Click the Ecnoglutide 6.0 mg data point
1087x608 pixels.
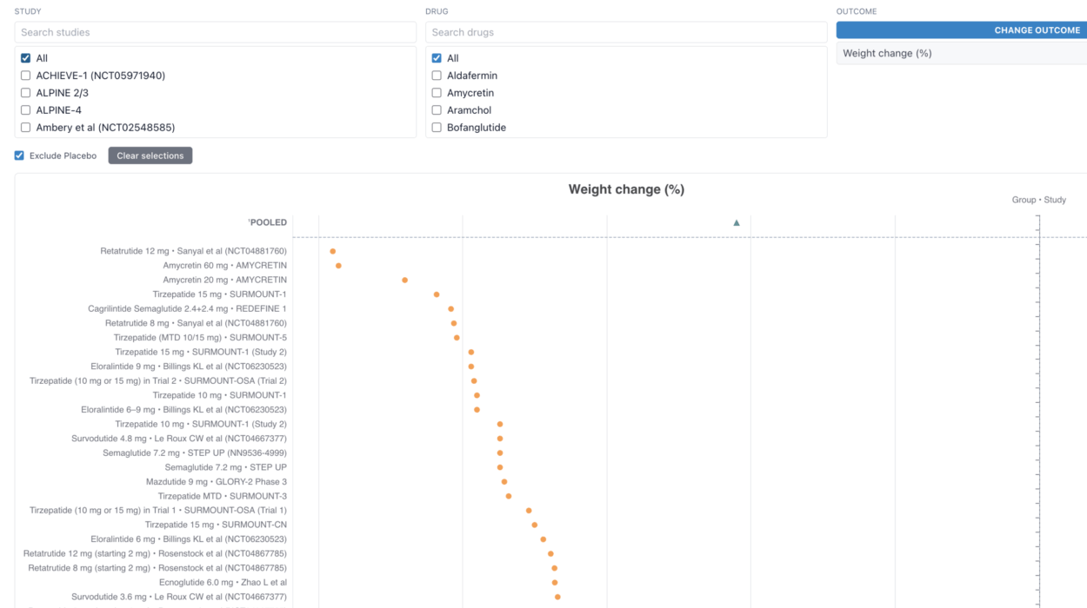tap(555, 583)
